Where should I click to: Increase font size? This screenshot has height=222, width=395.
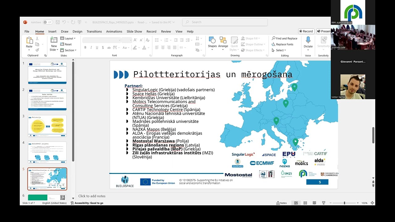pos(136,40)
